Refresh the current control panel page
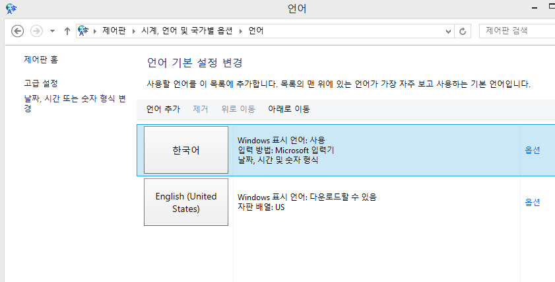The image size is (555, 282). click(463, 31)
